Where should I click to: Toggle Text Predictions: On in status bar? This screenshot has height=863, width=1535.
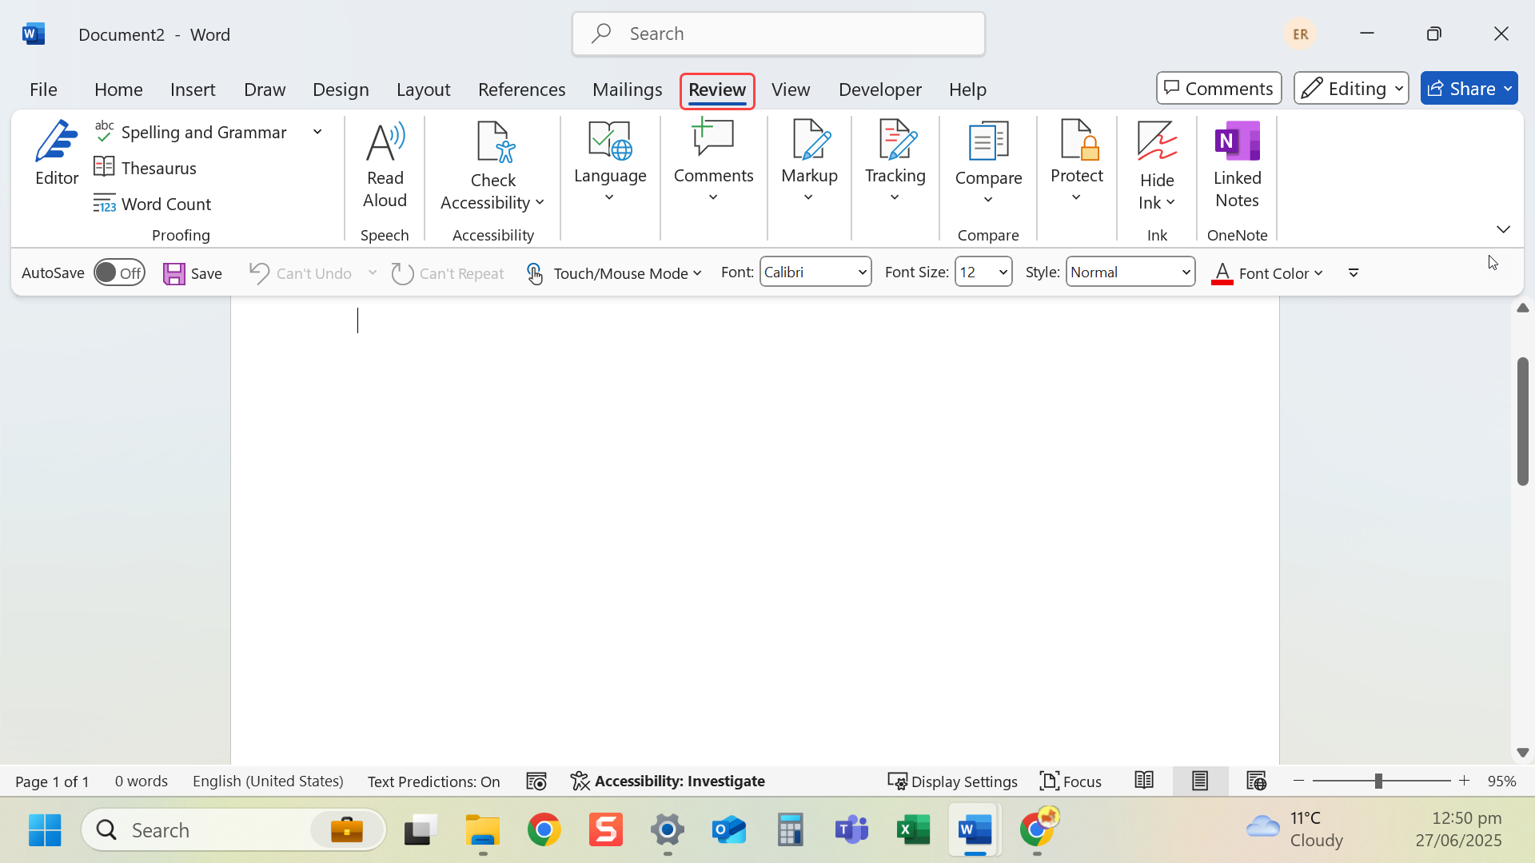pyautogui.click(x=433, y=781)
